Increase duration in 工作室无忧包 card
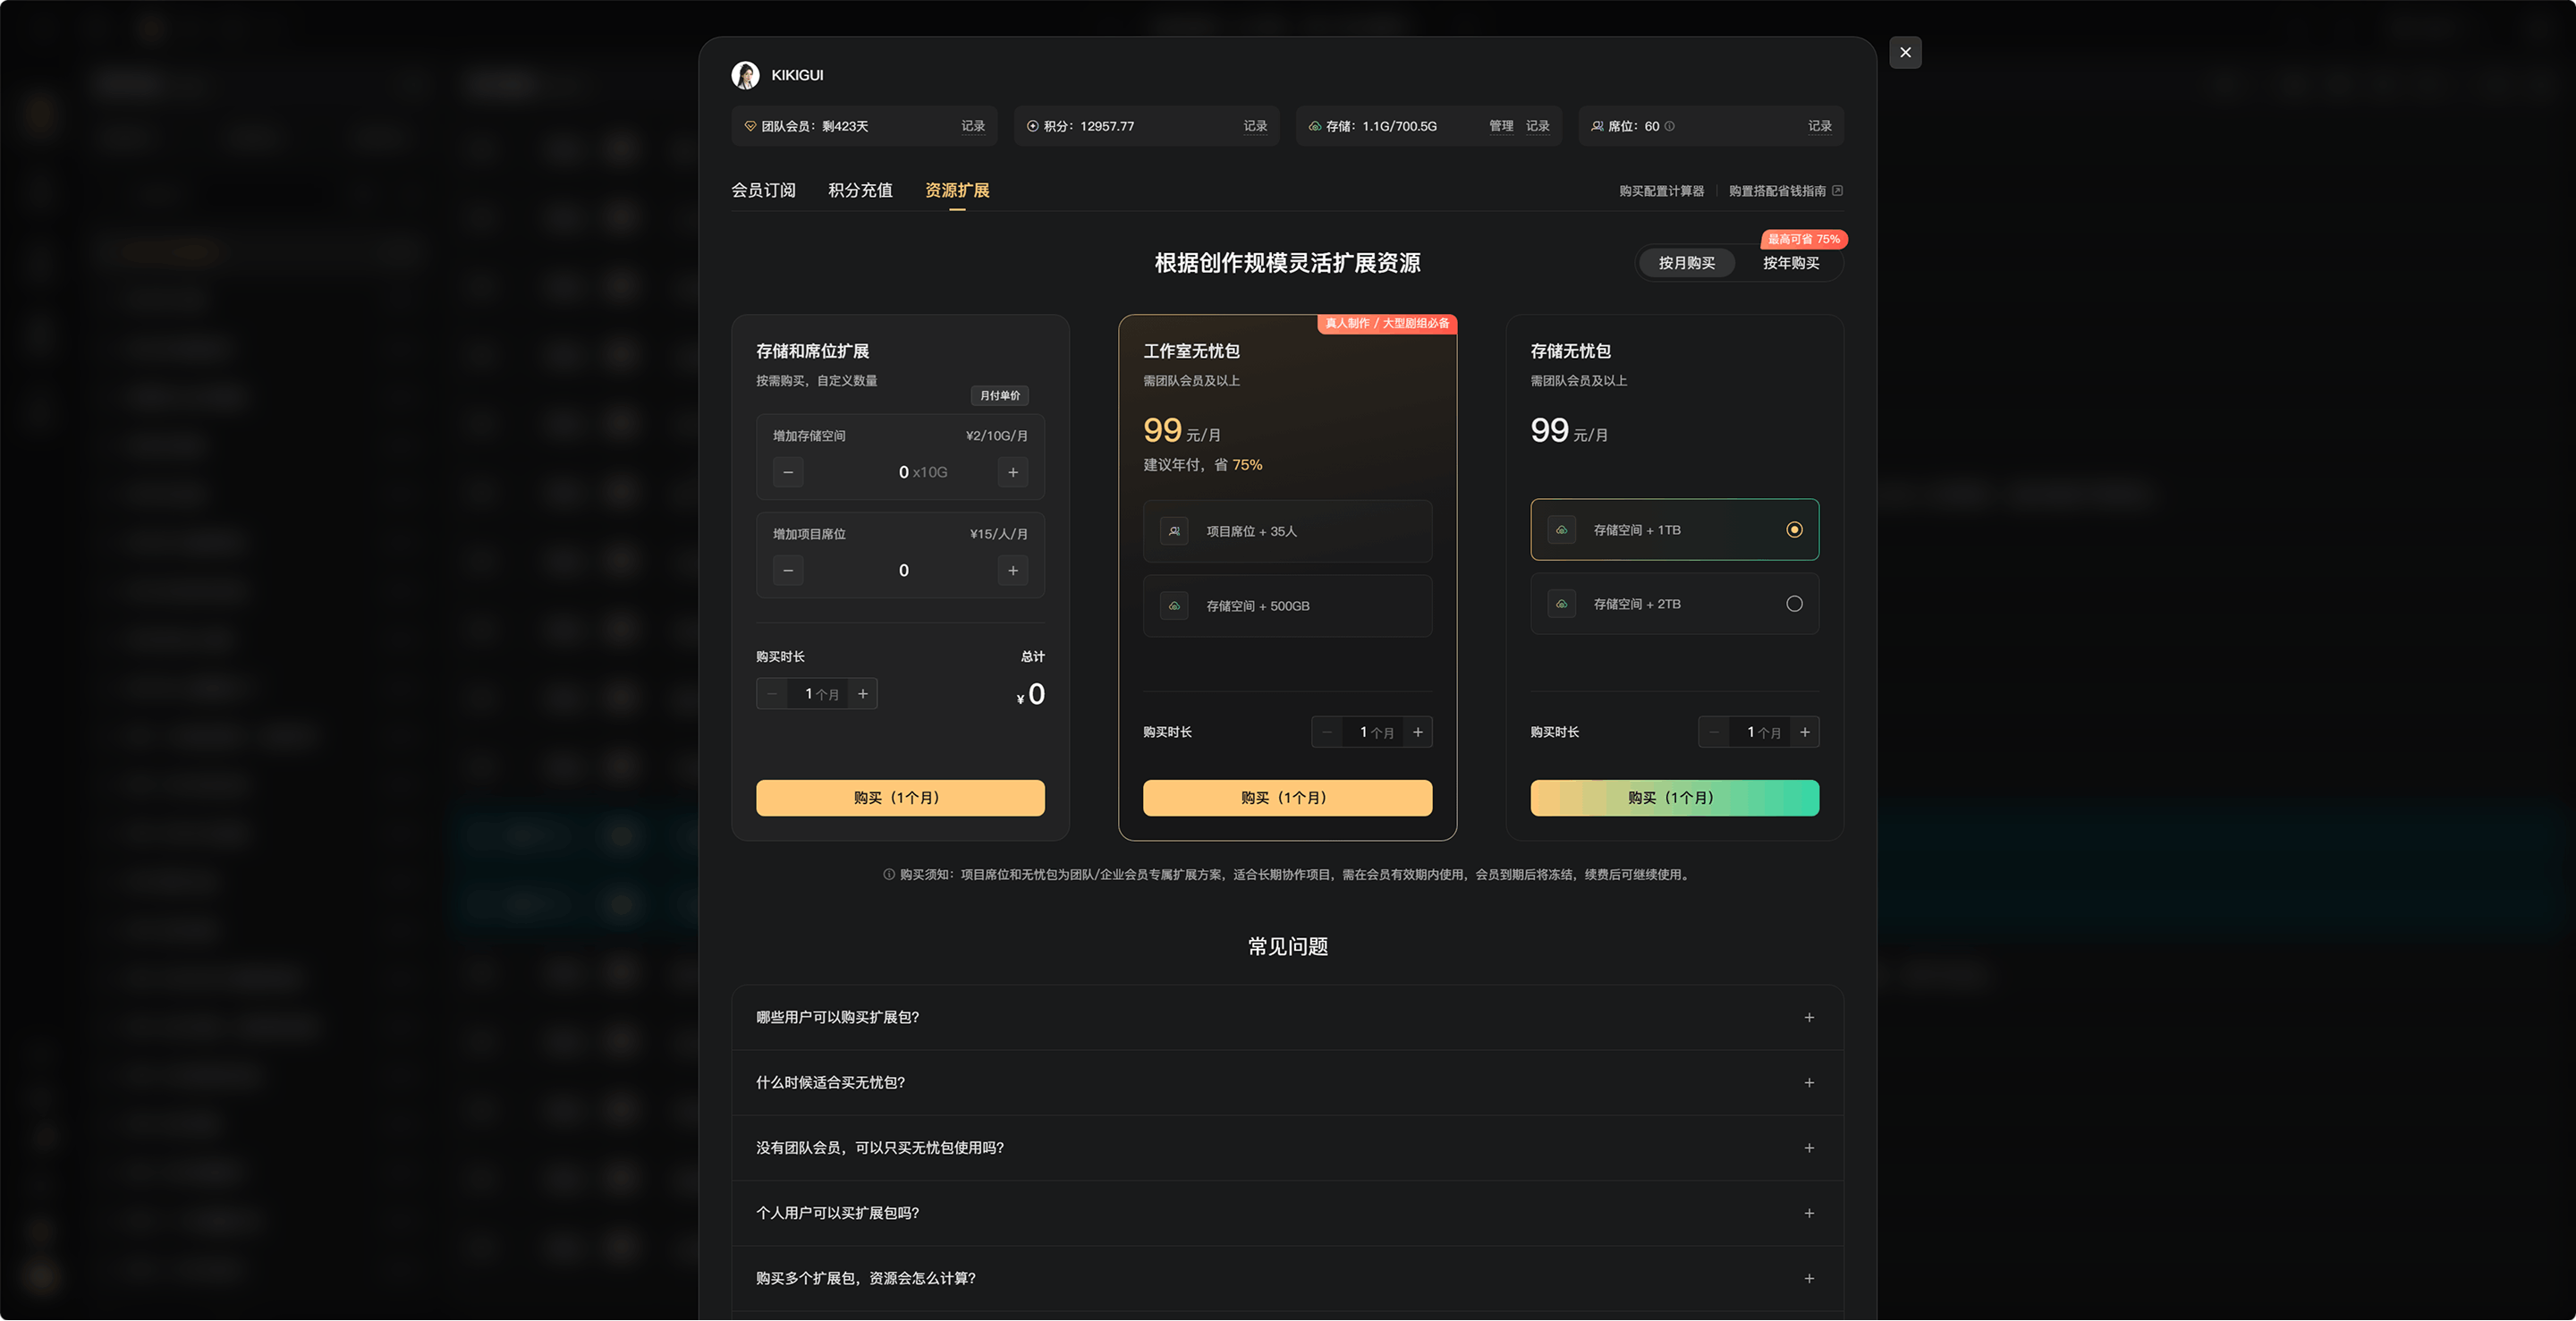 [x=1418, y=732]
